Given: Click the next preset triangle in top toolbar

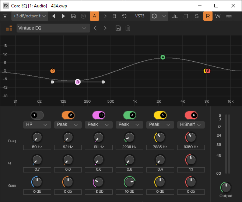Looking at the screenshot, I should (x=63, y=16).
